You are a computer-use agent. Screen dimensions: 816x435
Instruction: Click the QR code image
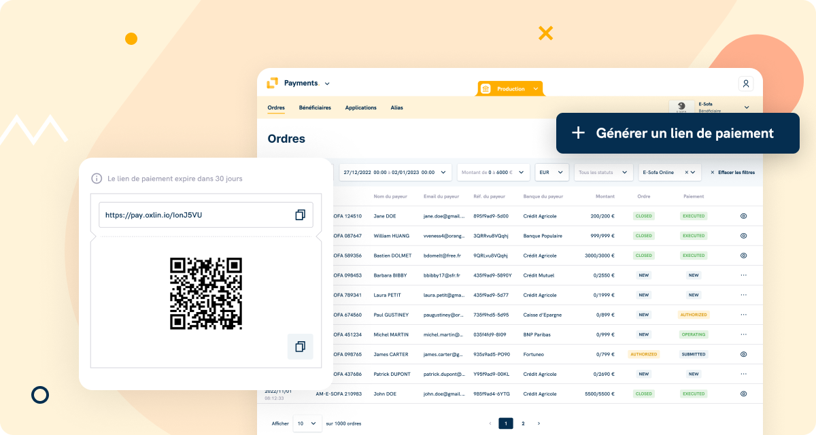(x=206, y=294)
